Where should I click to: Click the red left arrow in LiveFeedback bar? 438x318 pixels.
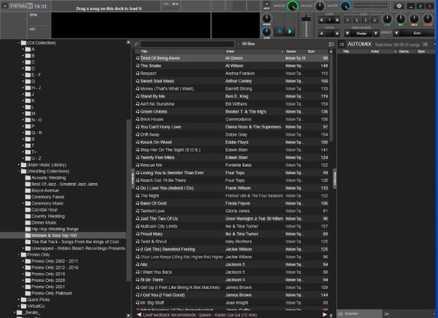pos(138,315)
